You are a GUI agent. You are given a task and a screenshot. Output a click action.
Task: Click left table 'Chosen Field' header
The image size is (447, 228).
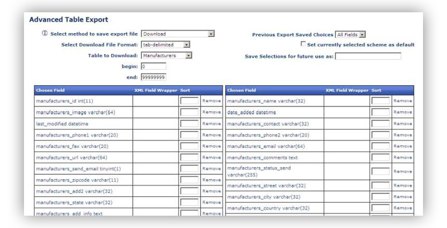point(50,90)
